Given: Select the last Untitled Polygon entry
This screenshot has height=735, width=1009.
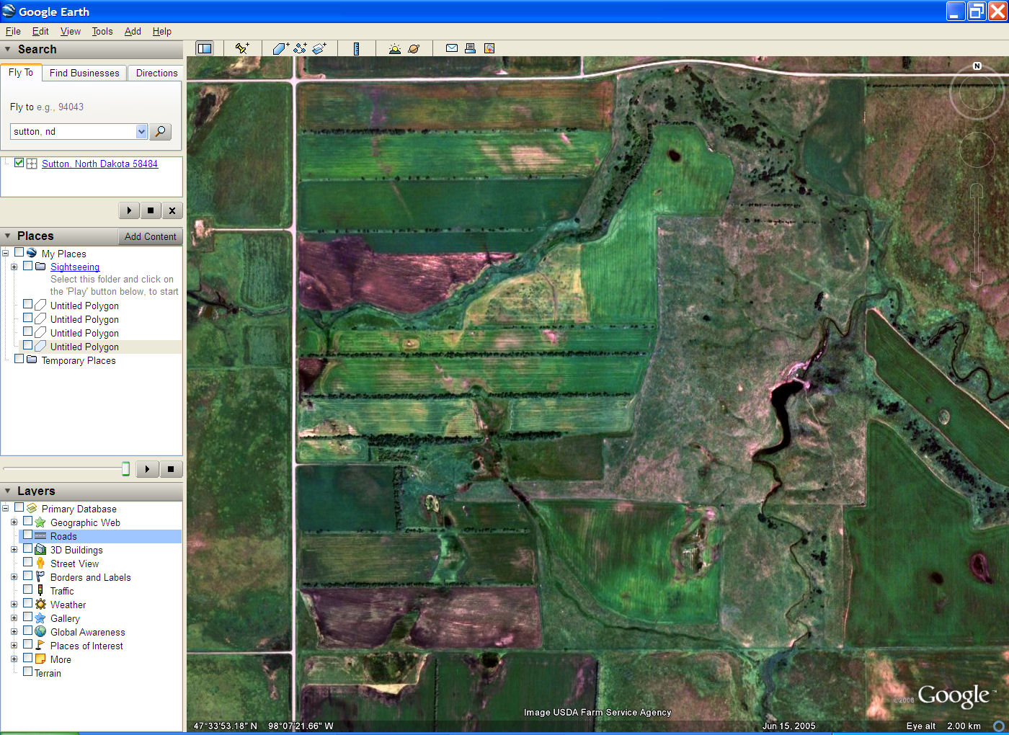Looking at the screenshot, I should tap(84, 347).
